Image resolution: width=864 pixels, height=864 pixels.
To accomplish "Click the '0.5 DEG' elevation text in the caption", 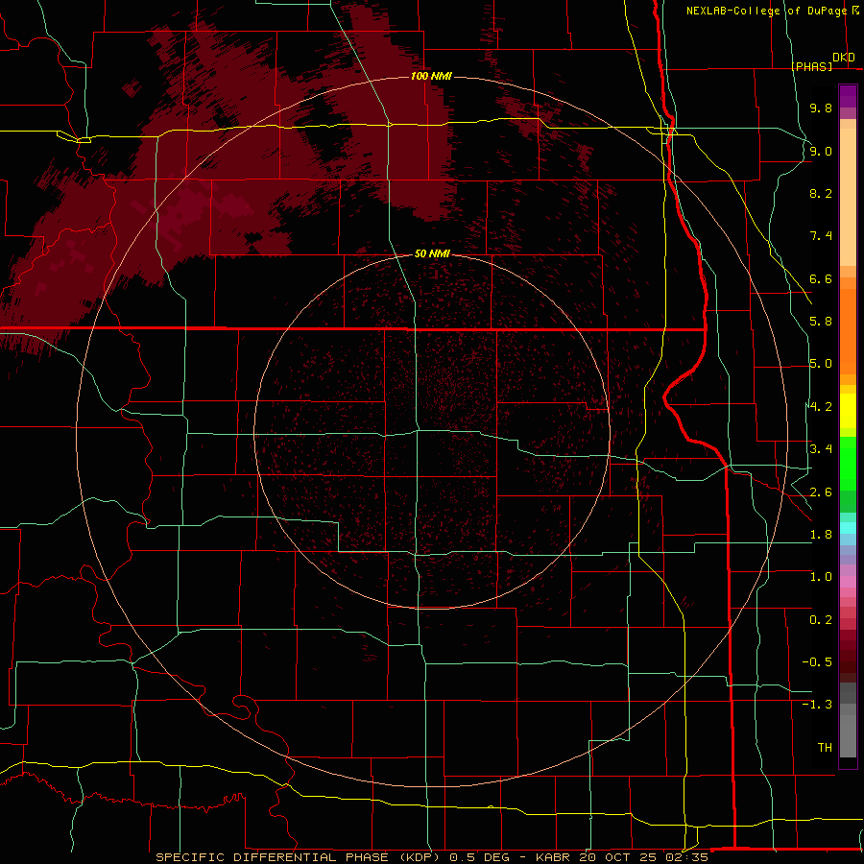I will tap(479, 857).
